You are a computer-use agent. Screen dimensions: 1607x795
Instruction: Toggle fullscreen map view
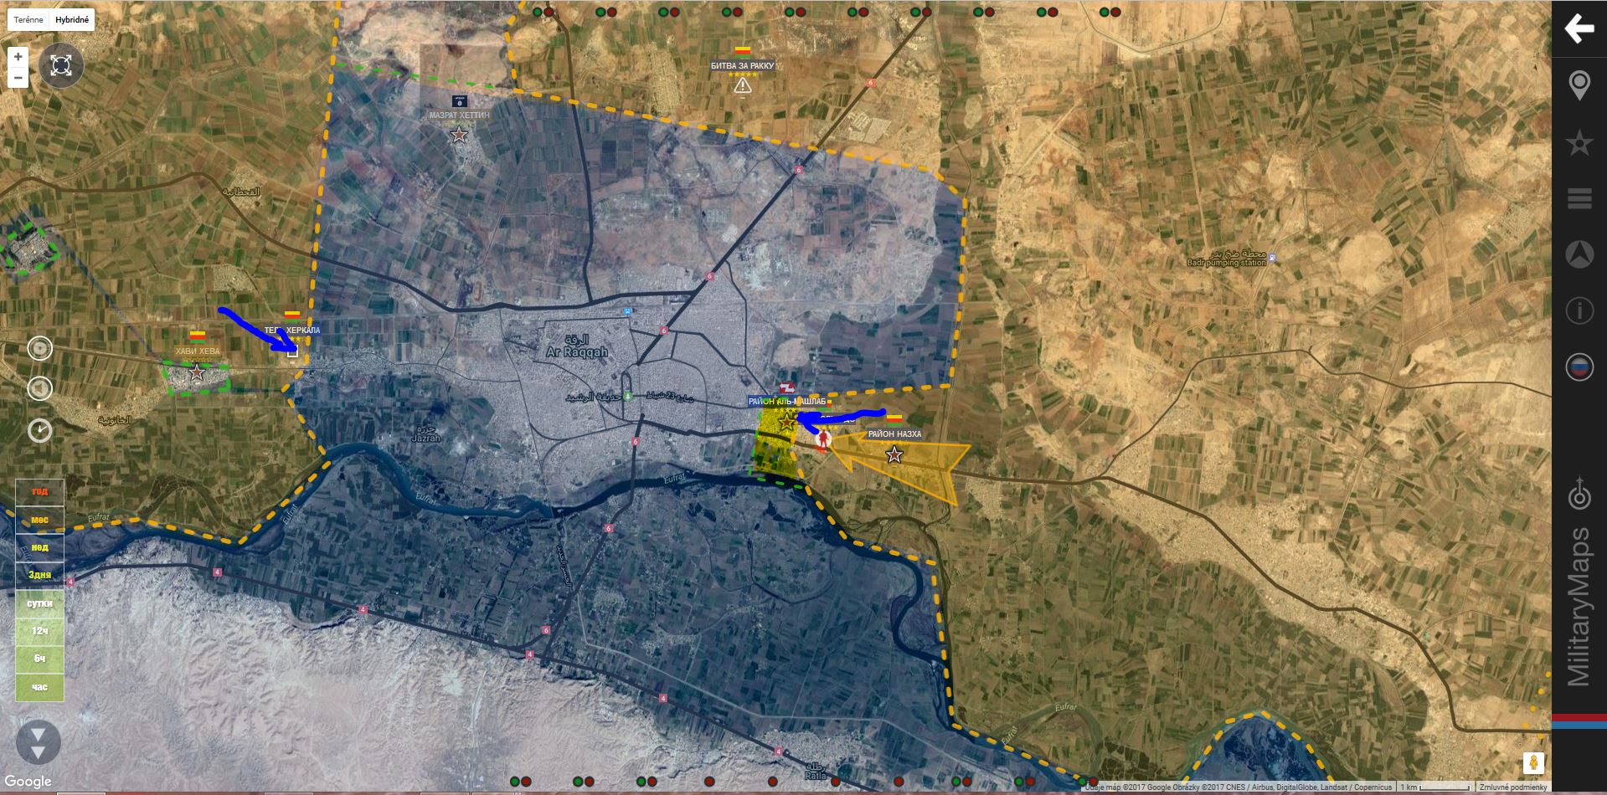tap(61, 65)
